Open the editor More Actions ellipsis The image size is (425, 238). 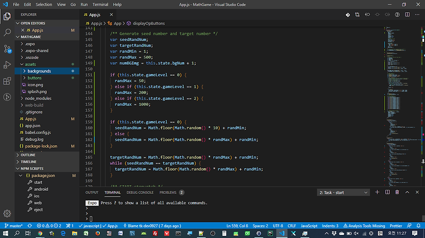tap(416, 16)
